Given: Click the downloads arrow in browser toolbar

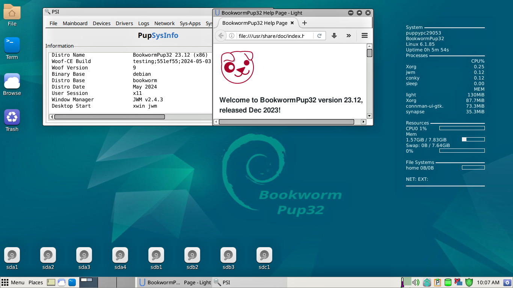Looking at the screenshot, I should 334,36.
